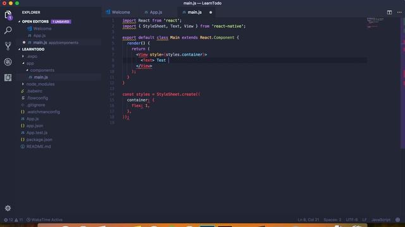405x227 pixels.
Task: Open the editor more actions menu
Action: (399, 13)
